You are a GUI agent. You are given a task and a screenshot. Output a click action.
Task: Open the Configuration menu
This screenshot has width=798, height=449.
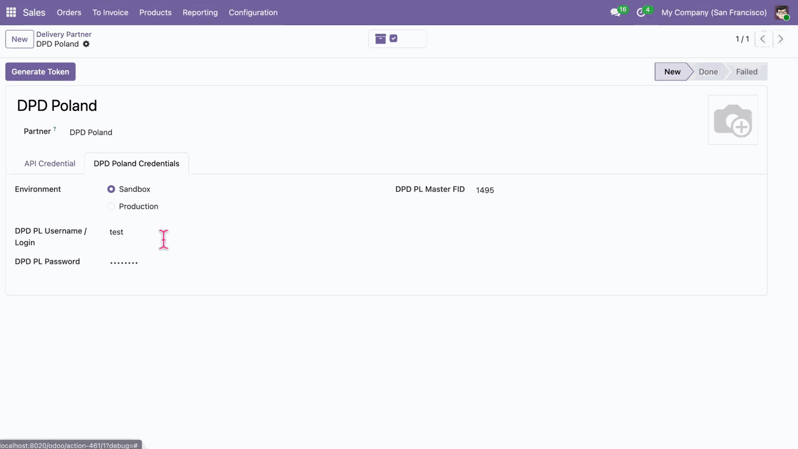[x=253, y=12]
